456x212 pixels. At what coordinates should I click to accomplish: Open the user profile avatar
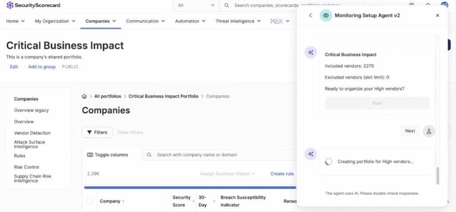click(444, 5)
